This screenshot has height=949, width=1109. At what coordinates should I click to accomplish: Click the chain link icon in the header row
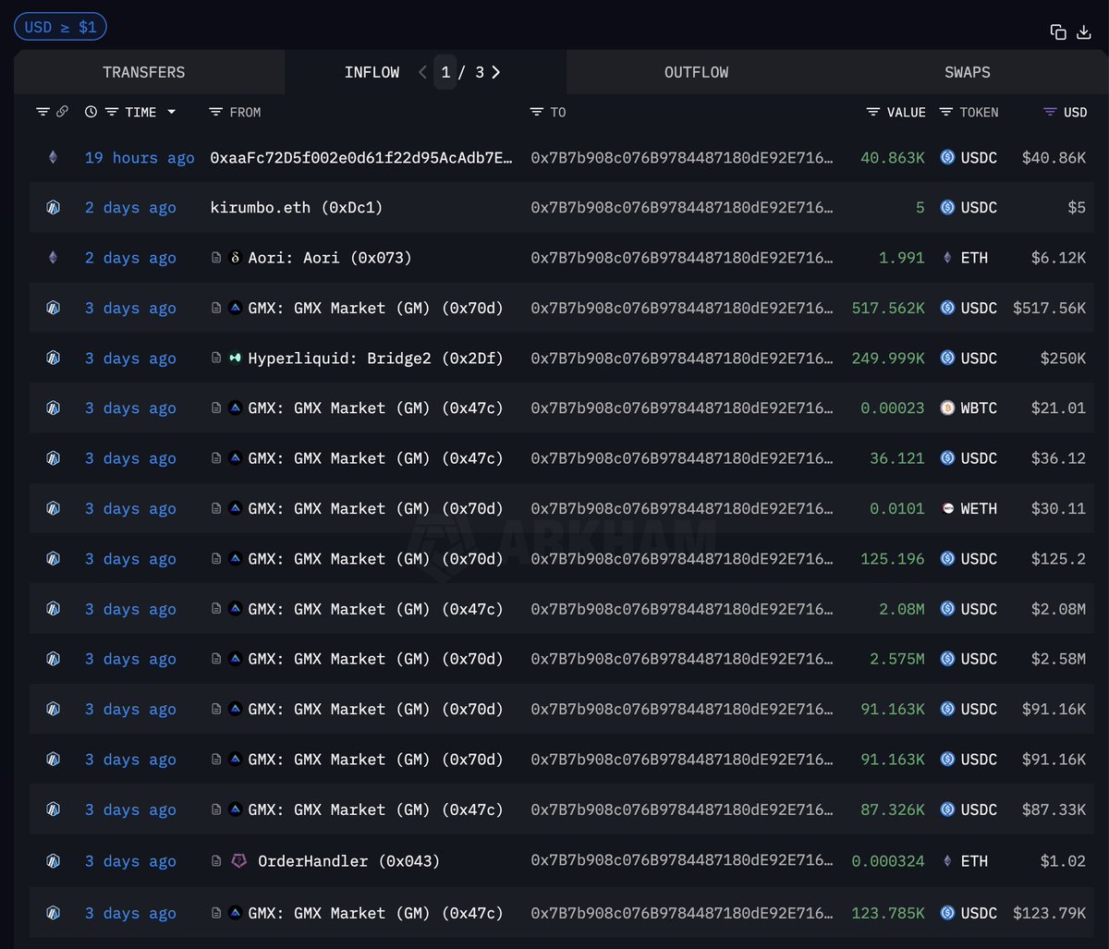coord(63,111)
